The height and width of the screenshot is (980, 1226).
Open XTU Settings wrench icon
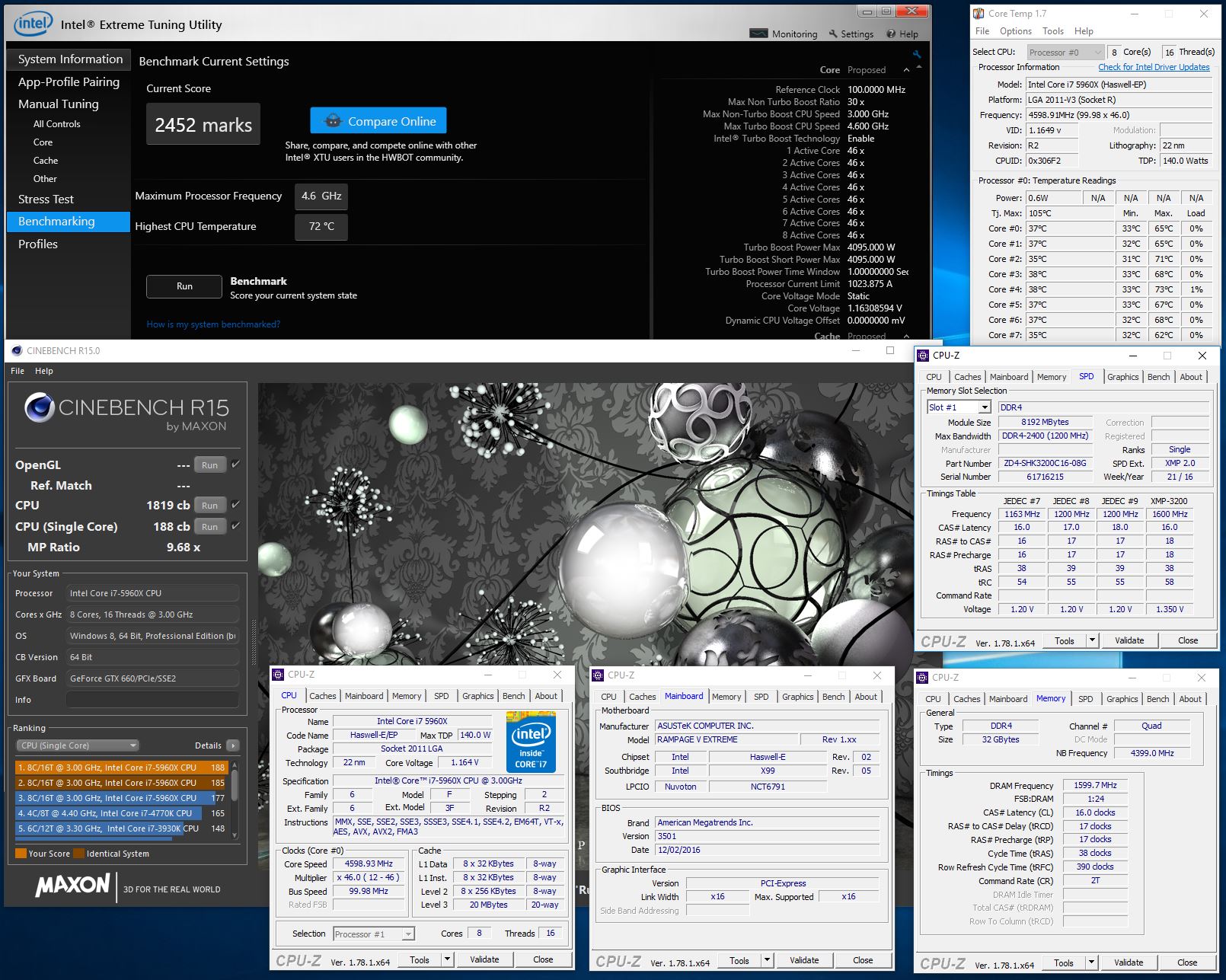click(833, 34)
